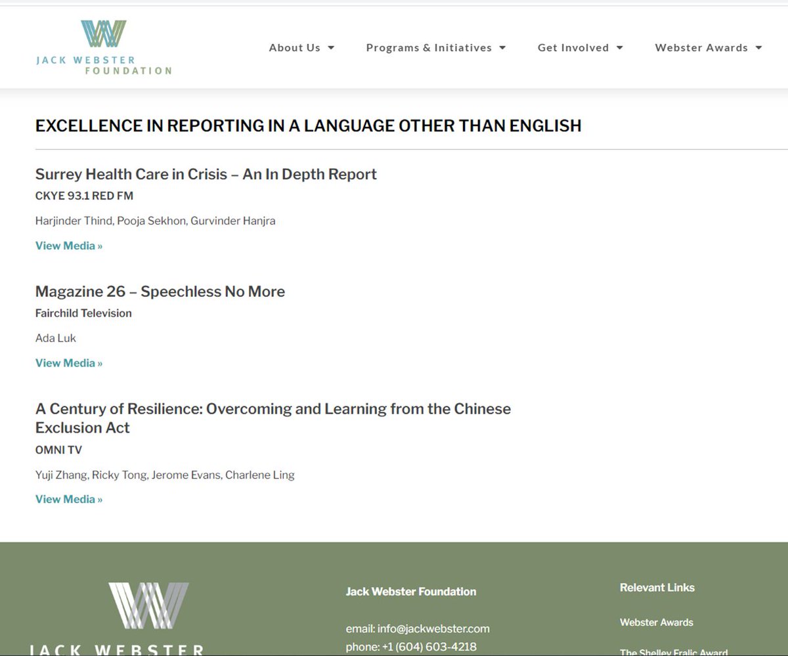This screenshot has height=656, width=788.
Task: Select the Surrey Health Care in Crisis title
Action: tap(206, 175)
